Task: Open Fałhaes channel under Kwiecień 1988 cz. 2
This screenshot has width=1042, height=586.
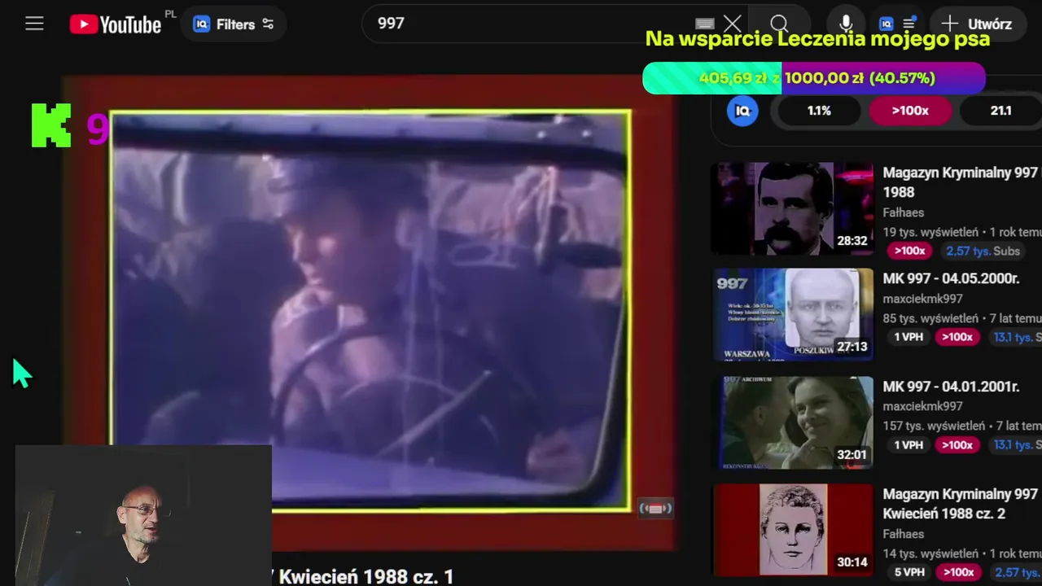Action: click(x=904, y=534)
